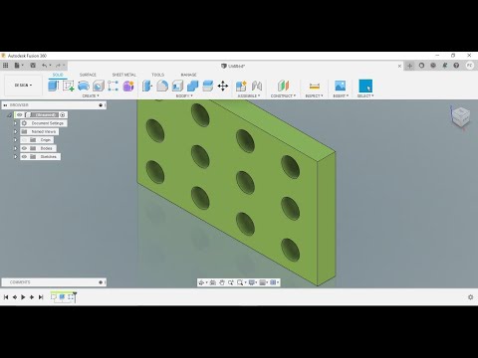This screenshot has width=478, height=358.
Task: Click the Assemble New Component icon
Action: click(x=241, y=86)
